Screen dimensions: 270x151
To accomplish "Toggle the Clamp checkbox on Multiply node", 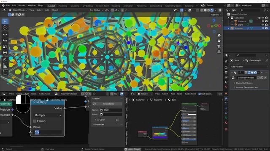I will (x=35, y=121).
